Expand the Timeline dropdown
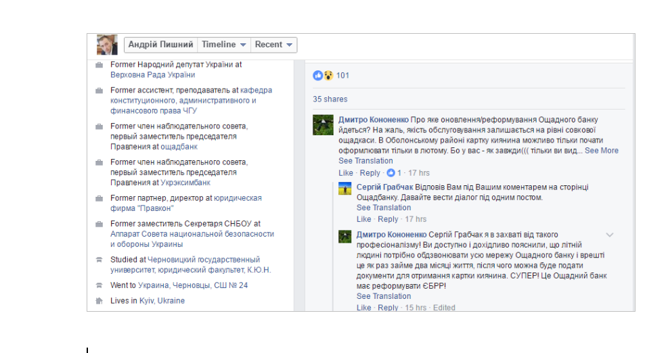The height and width of the screenshot is (353, 670). [x=223, y=45]
